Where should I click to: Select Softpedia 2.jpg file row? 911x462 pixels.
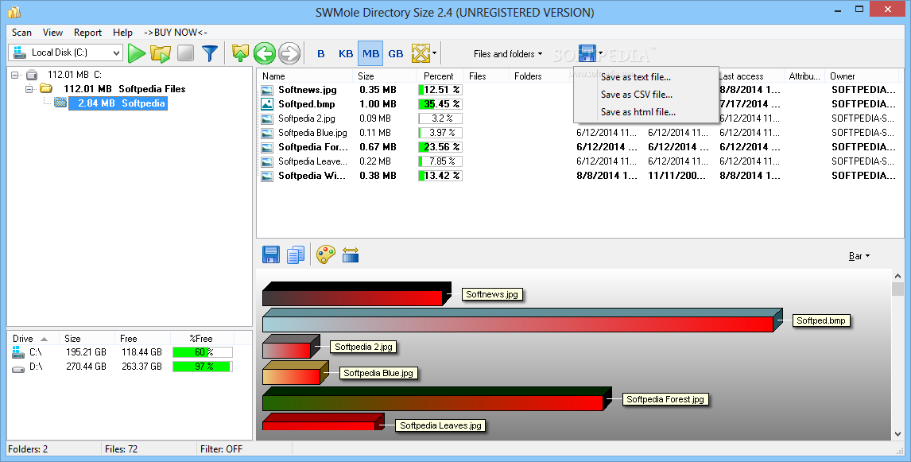579,118
